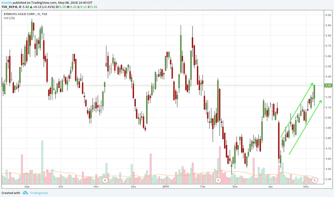Open the Kareim author link
The height and width of the screenshot is (197, 334).
(x=6, y=3)
